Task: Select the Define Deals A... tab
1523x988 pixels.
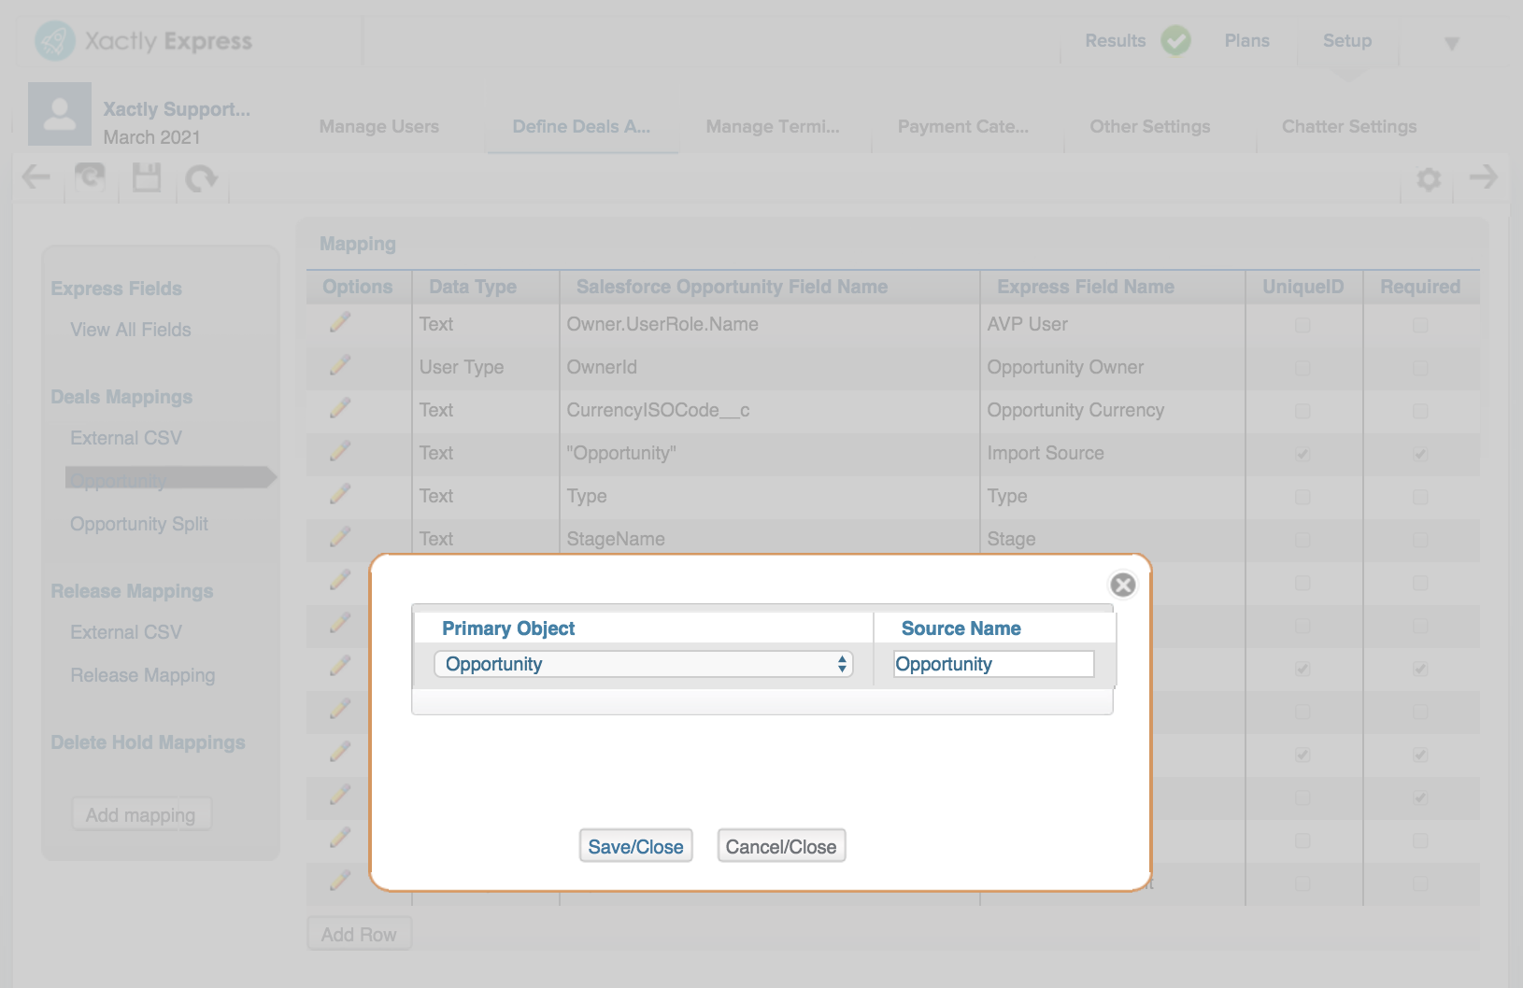Action: [581, 126]
